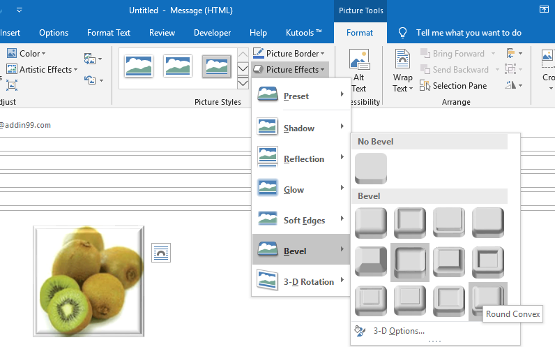Image resolution: width=555 pixels, height=347 pixels.
Task: Open the Change Picture dropdown arrow
Action: click(x=100, y=59)
